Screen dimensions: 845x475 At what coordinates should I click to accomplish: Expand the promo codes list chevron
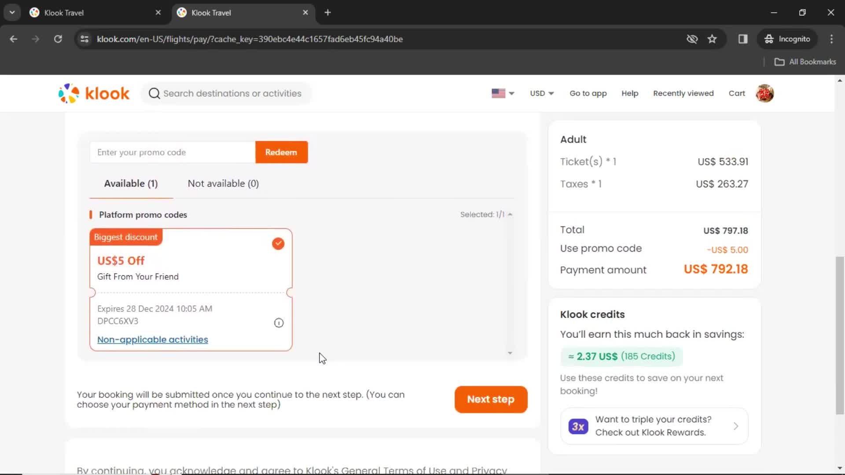pos(510,353)
